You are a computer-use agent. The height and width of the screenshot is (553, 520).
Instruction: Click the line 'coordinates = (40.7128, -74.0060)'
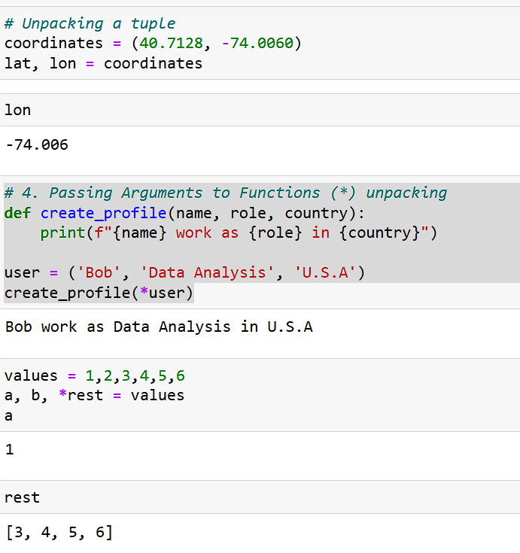click(153, 44)
